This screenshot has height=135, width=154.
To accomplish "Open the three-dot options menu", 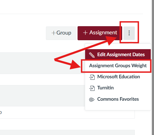I will 129,33.
